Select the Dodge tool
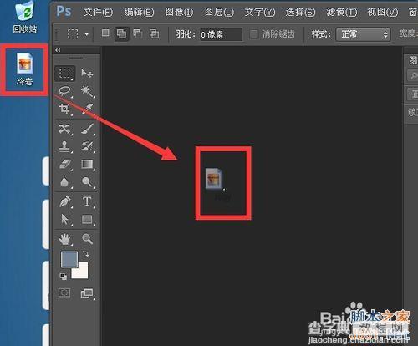 coord(87,181)
